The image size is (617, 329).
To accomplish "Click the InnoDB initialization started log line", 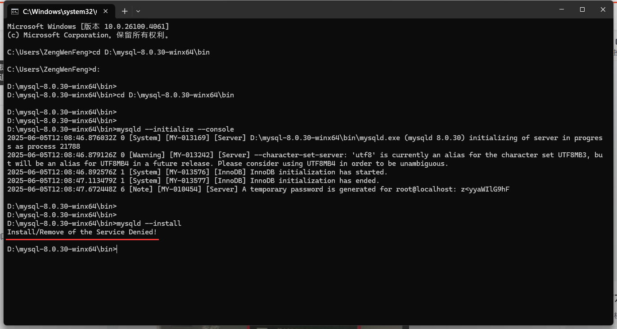I will coord(197,172).
